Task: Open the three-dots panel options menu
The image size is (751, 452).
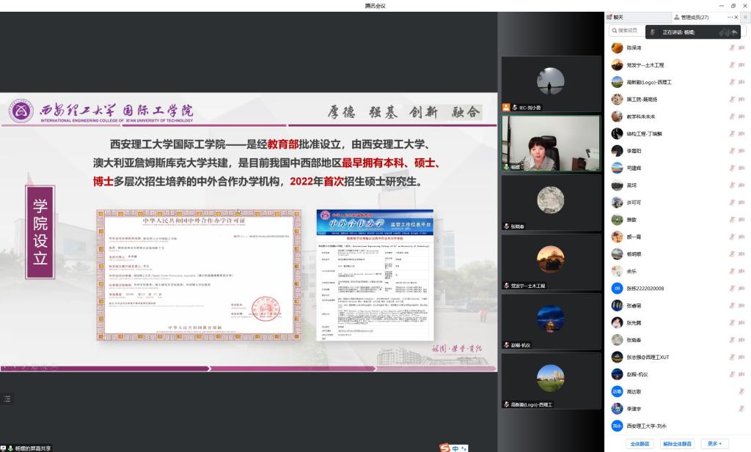Action: pyautogui.click(x=730, y=17)
